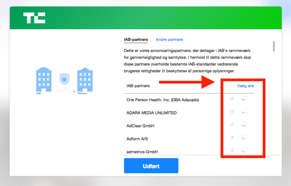Screen dimensions: 291x186
Task: Open external link for Adform A/S
Action: coord(232,138)
